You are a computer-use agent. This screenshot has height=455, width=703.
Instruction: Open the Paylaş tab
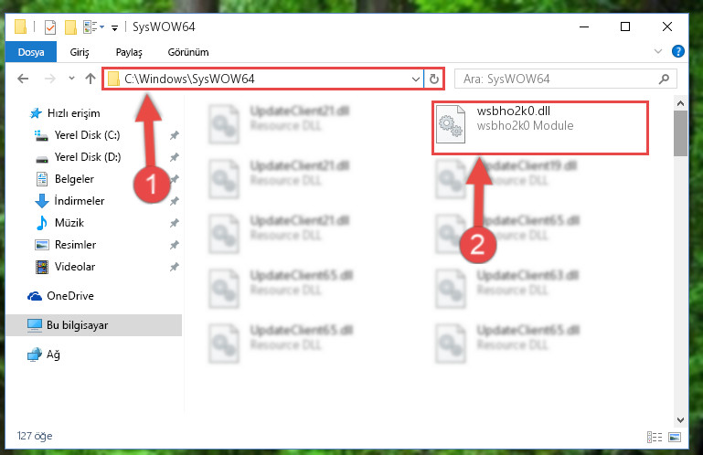[129, 52]
